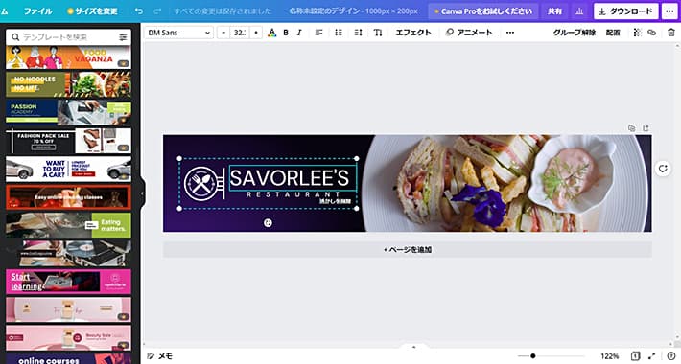
Task: Click the link icon in toolbar
Action: click(x=651, y=33)
